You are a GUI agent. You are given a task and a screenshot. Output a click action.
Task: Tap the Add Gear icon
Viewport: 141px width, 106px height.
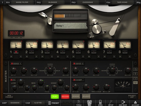pyautogui.click(x=123, y=103)
